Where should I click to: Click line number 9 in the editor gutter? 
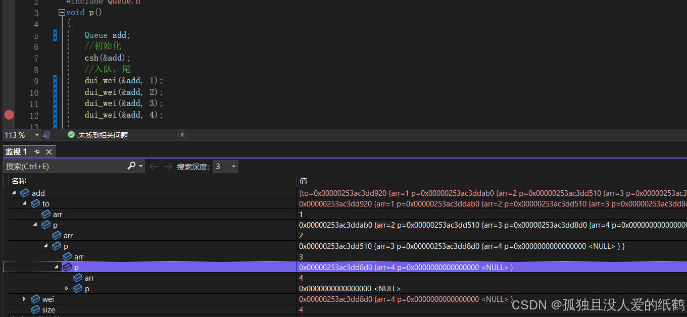[x=36, y=81]
